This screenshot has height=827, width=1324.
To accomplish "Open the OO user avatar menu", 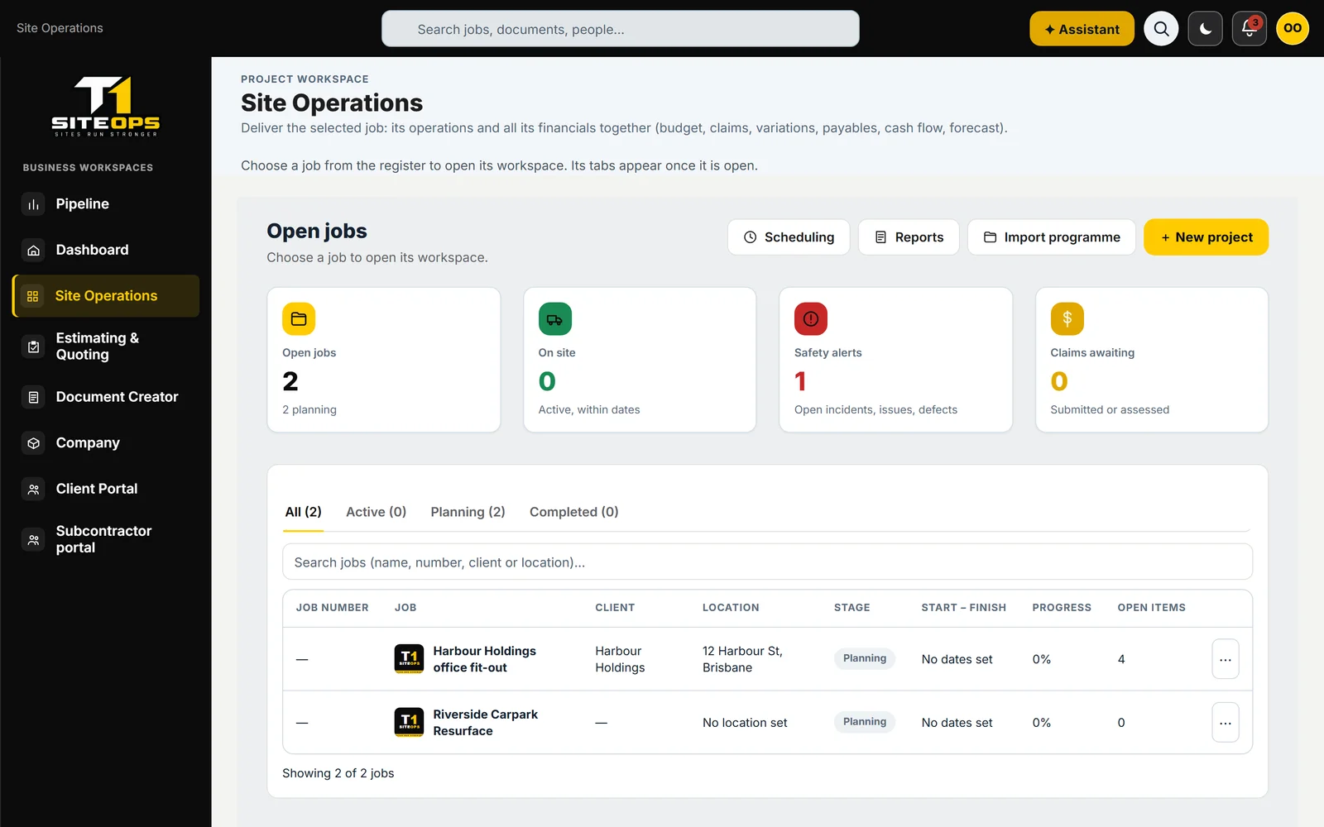I will point(1293,28).
